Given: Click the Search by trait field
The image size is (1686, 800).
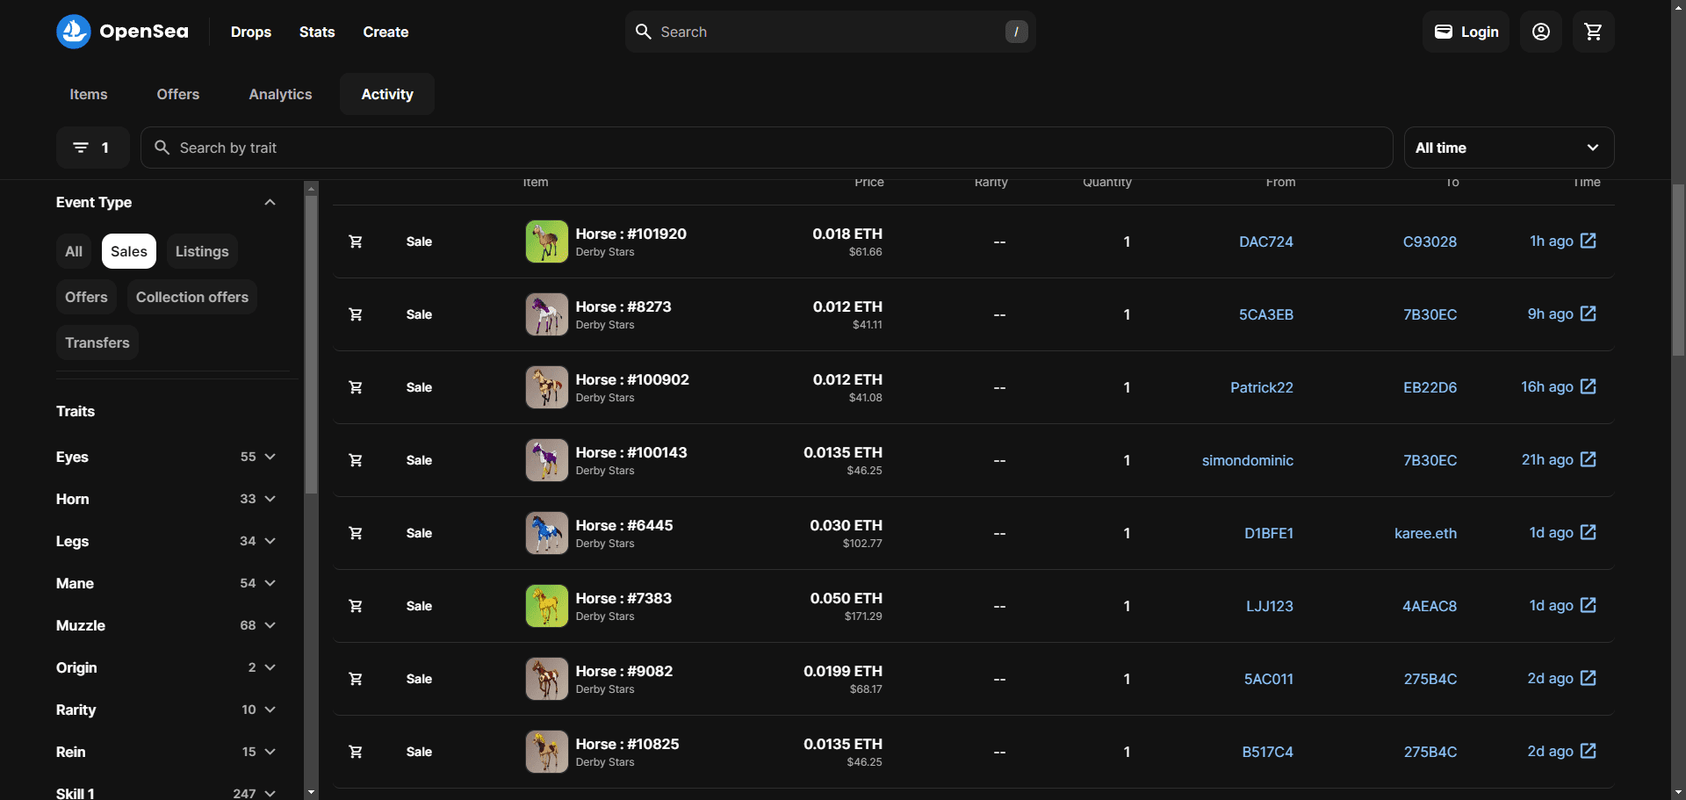Looking at the screenshot, I should (766, 148).
